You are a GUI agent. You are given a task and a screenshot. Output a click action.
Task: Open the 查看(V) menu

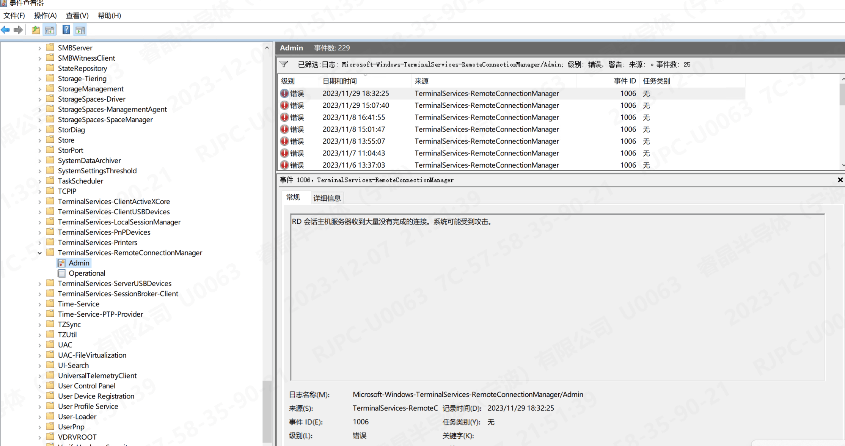click(x=77, y=16)
